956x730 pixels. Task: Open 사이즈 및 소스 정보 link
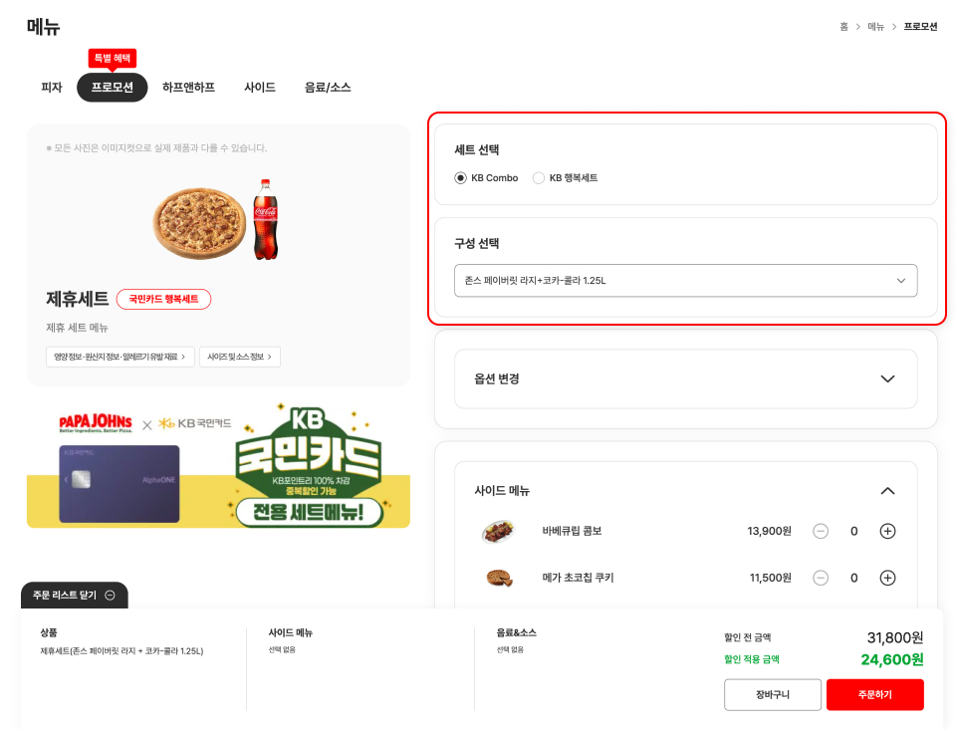tap(240, 357)
